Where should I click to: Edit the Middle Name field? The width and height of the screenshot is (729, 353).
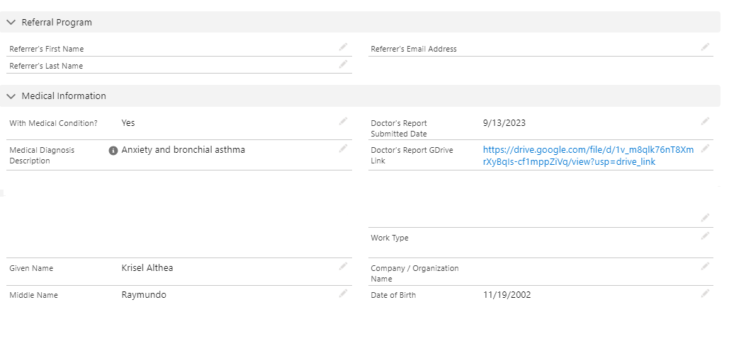coord(343,293)
